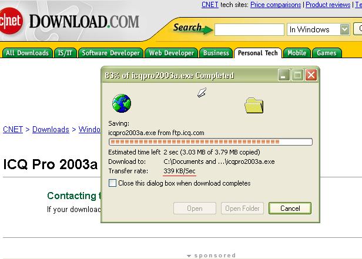Follow the CNET link at page top
The height and width of the screenshot is (259, 362).
pyautogui.click(x=210, y=5)
